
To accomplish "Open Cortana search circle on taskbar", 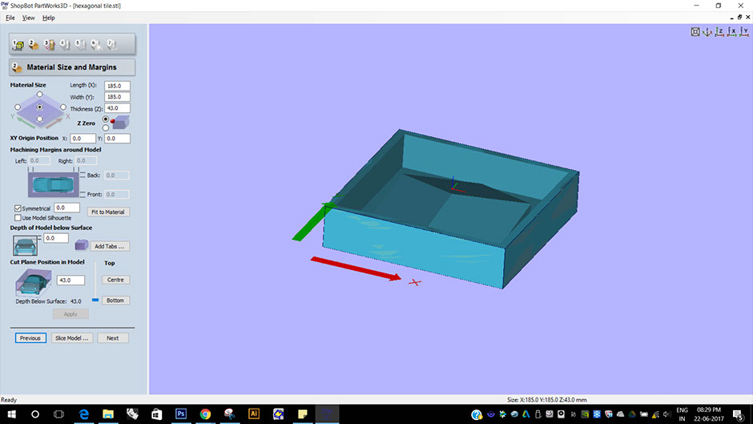I will [35, 414].
